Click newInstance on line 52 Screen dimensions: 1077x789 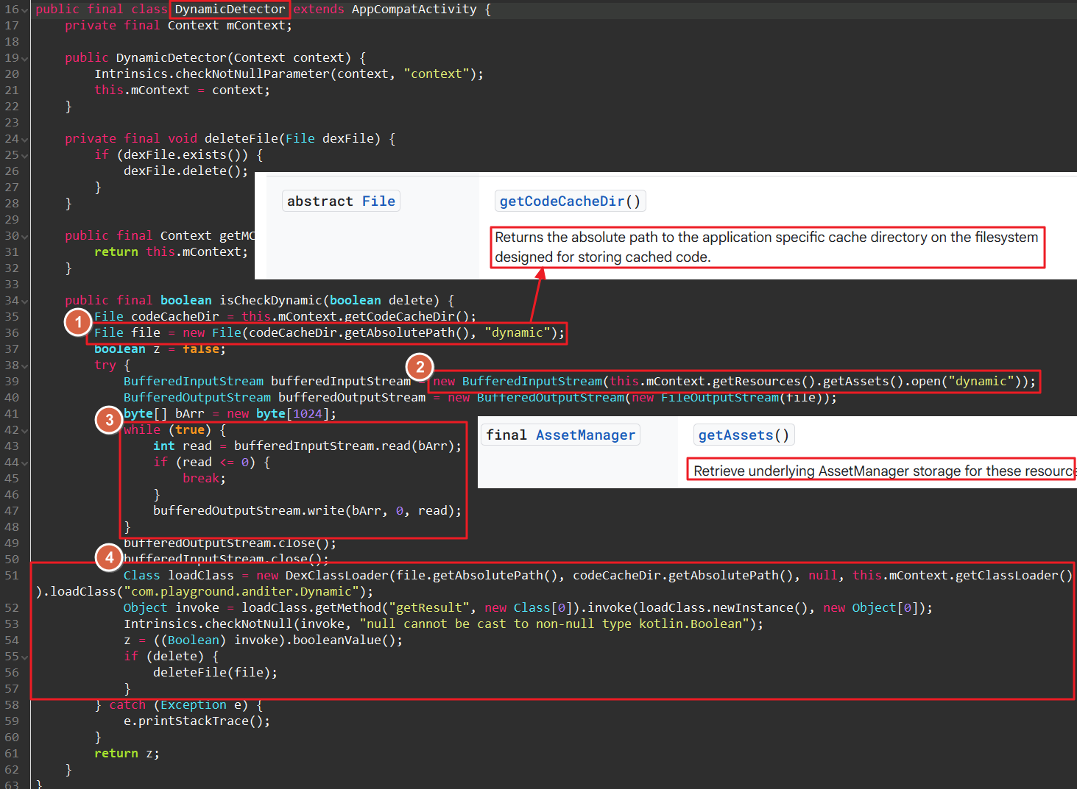point(753,608)
